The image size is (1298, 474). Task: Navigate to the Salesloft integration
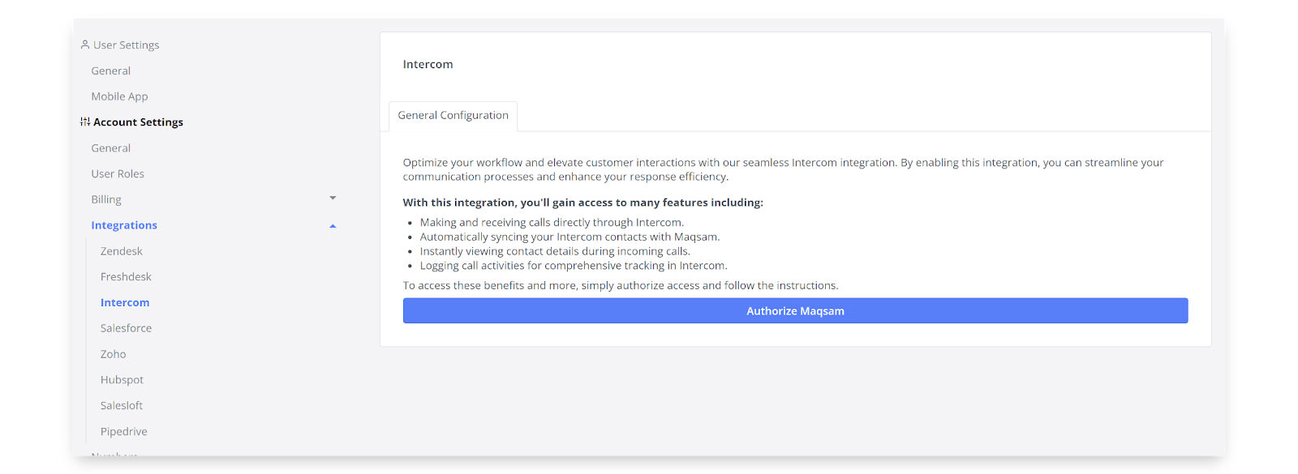tap(122, 405)
